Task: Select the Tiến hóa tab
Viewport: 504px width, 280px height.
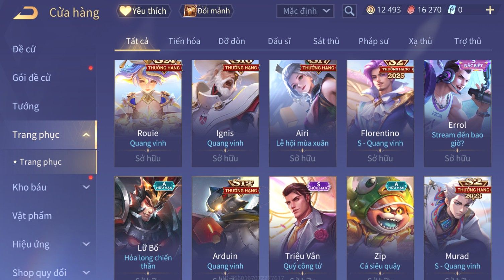Action: pos(184,41)
